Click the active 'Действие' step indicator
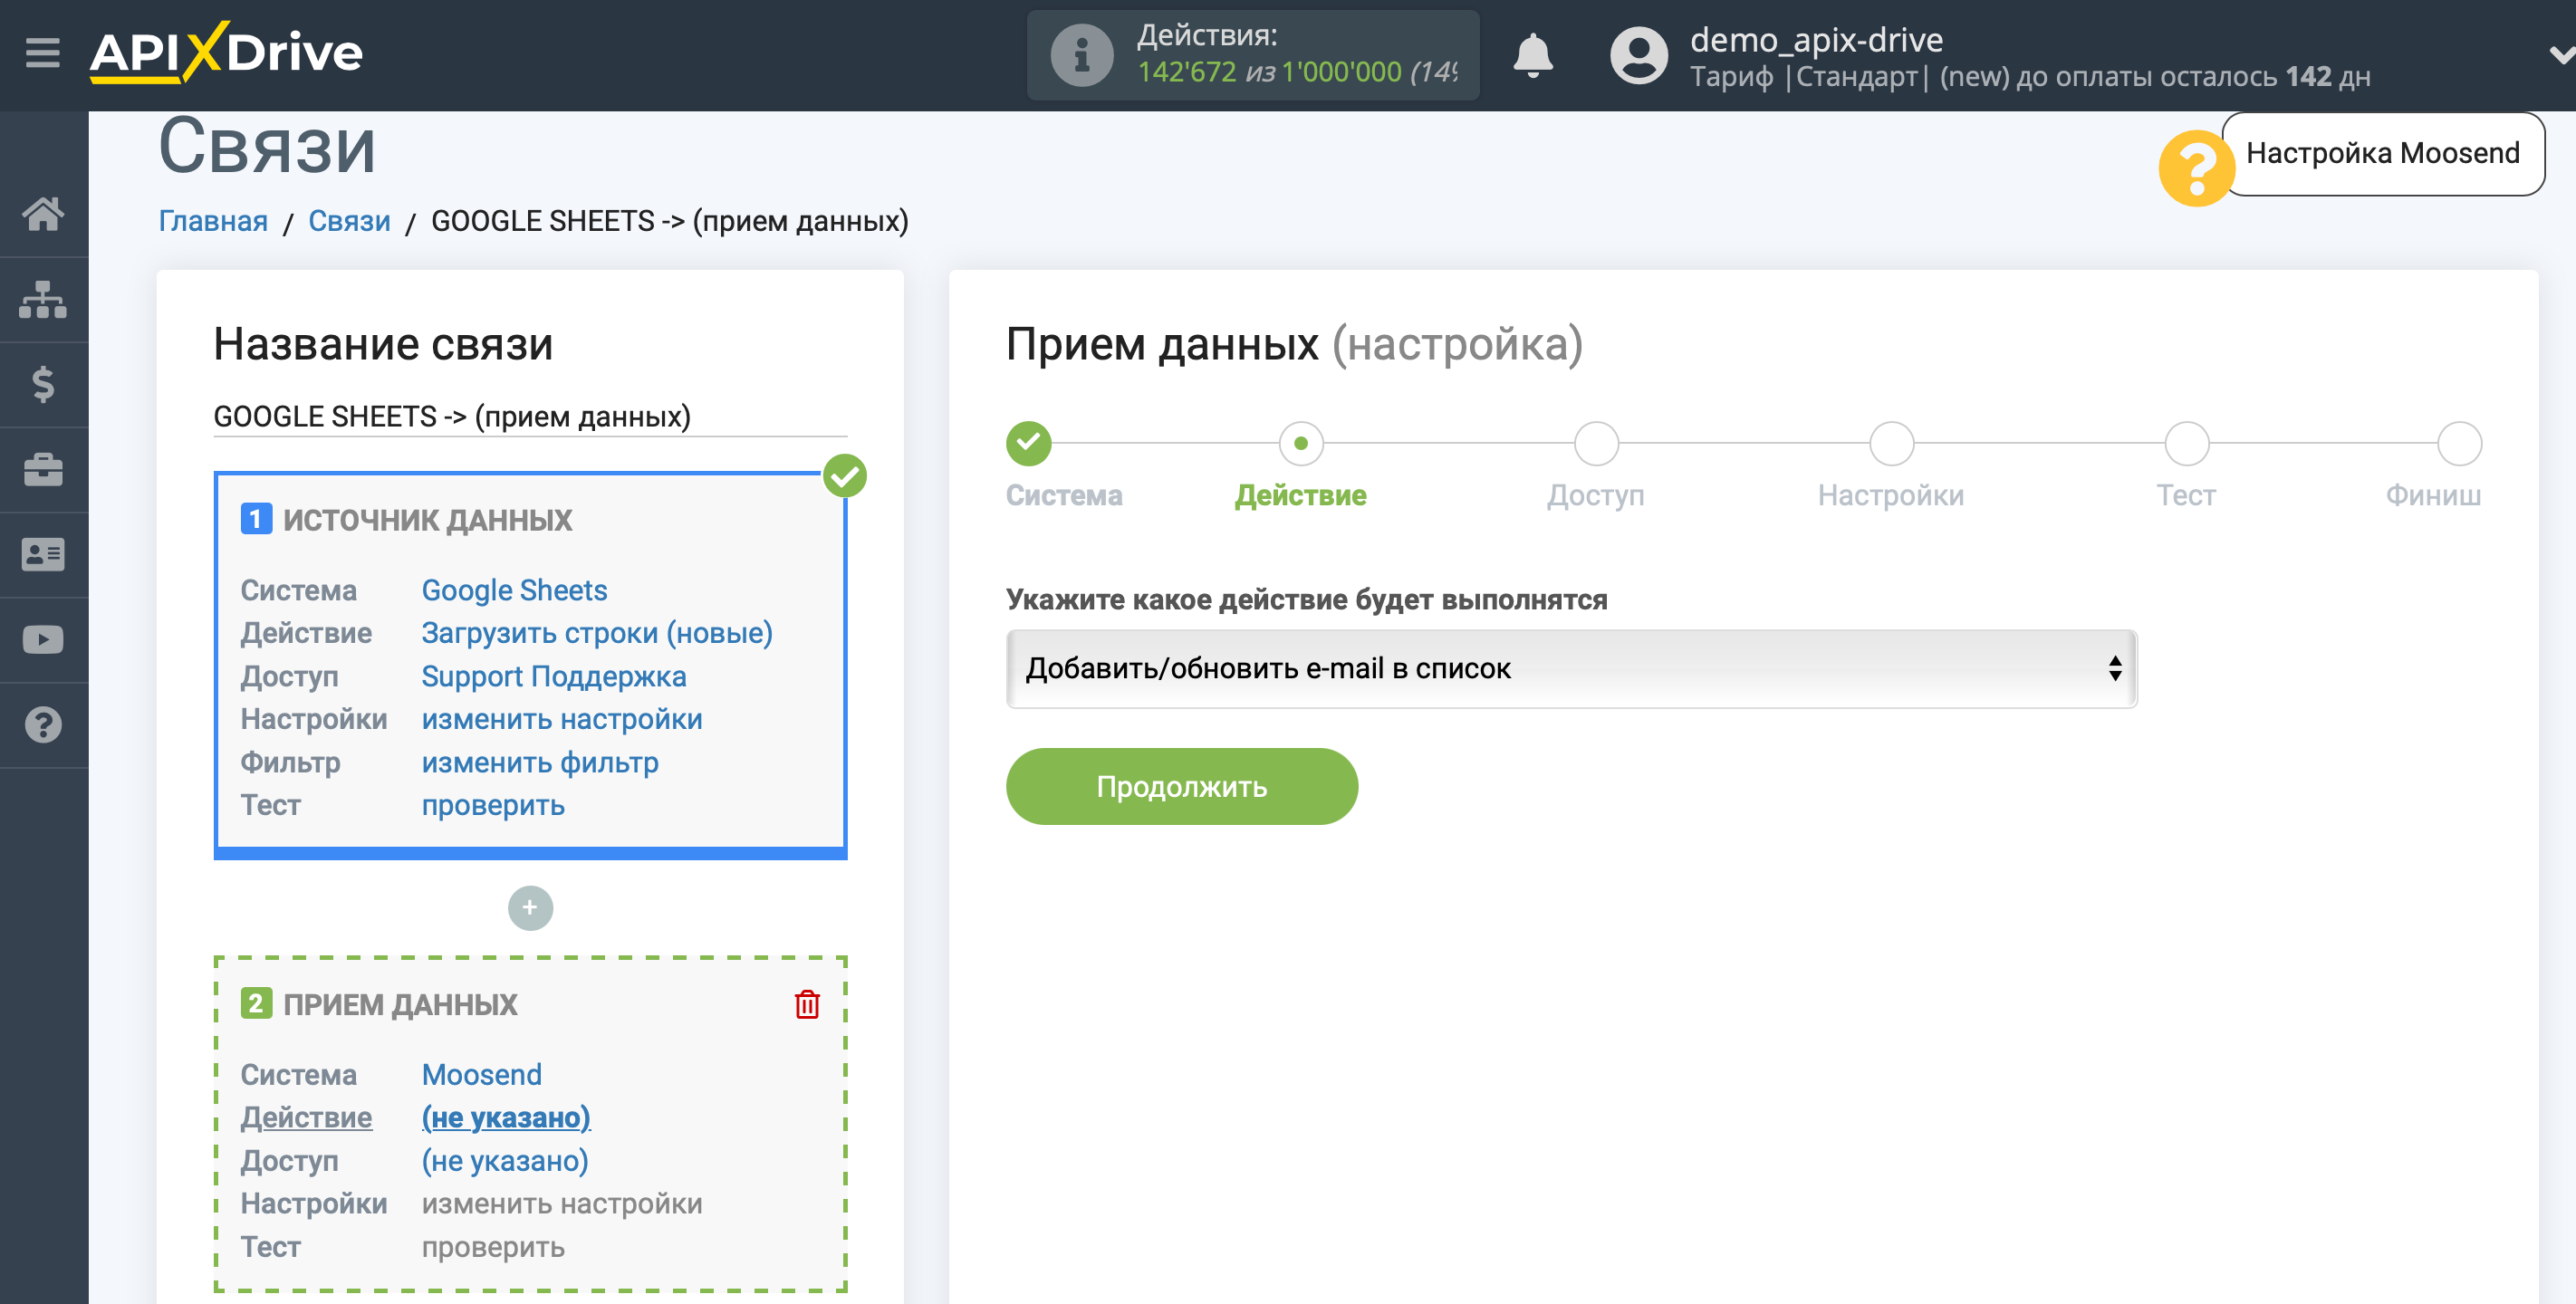 click(1297, 444)
